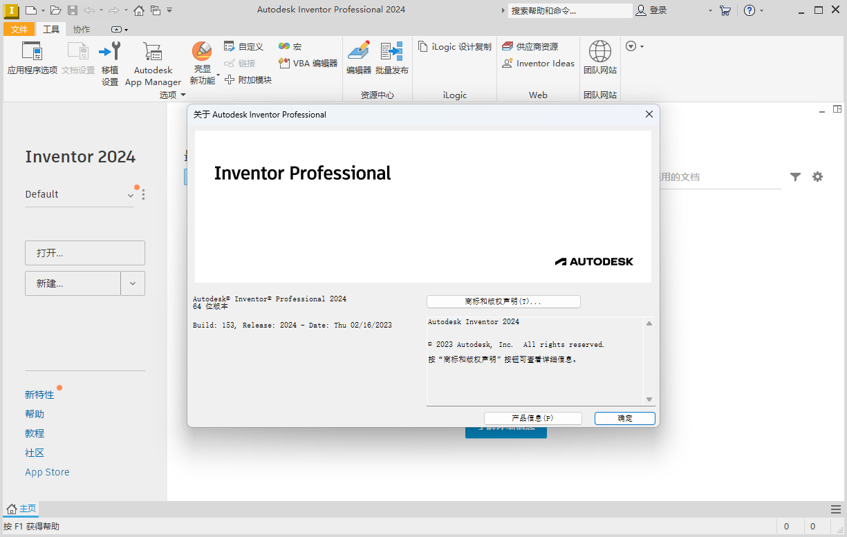Viewport: 847px width, 537px height.
Task: Open 帮助 link in left panel
Action: [35, 414]
